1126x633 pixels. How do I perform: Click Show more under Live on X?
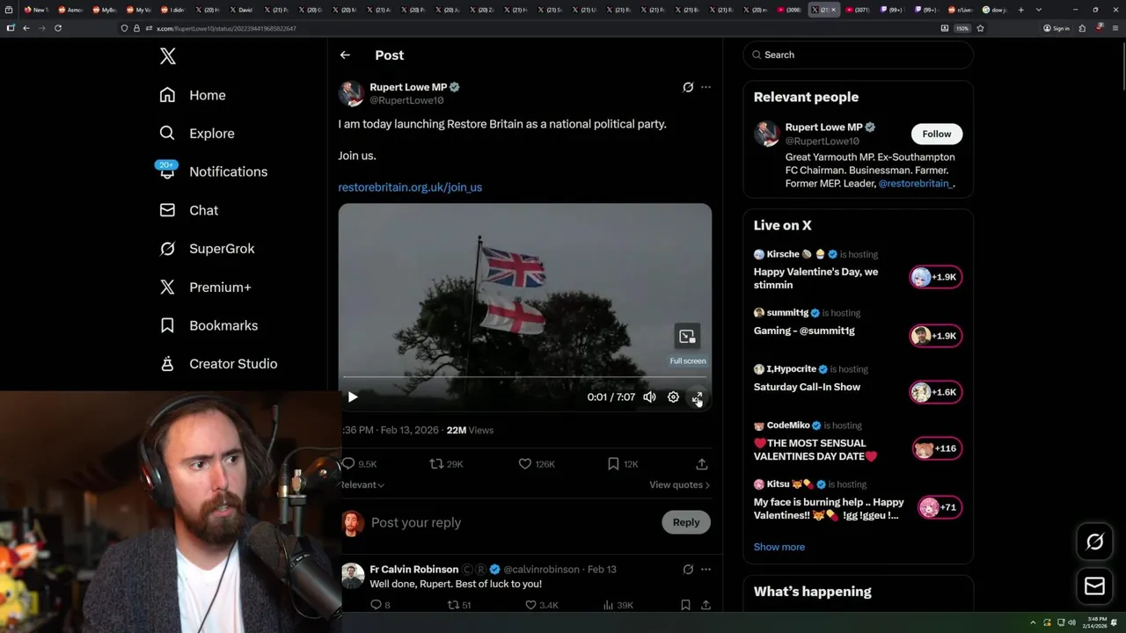(x=779, y=547)
